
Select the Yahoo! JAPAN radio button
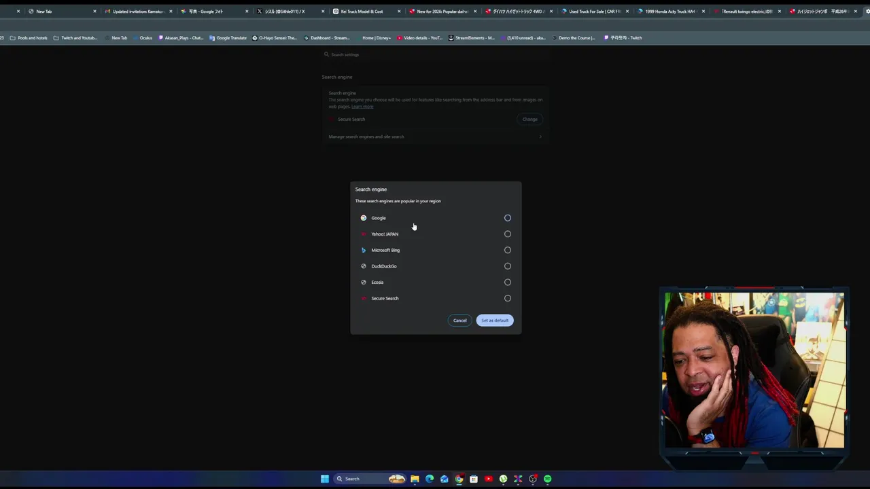coord(508,234)
